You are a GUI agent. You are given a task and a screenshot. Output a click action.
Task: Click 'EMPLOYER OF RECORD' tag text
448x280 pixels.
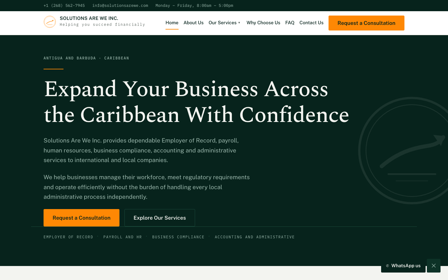point(68,237)
